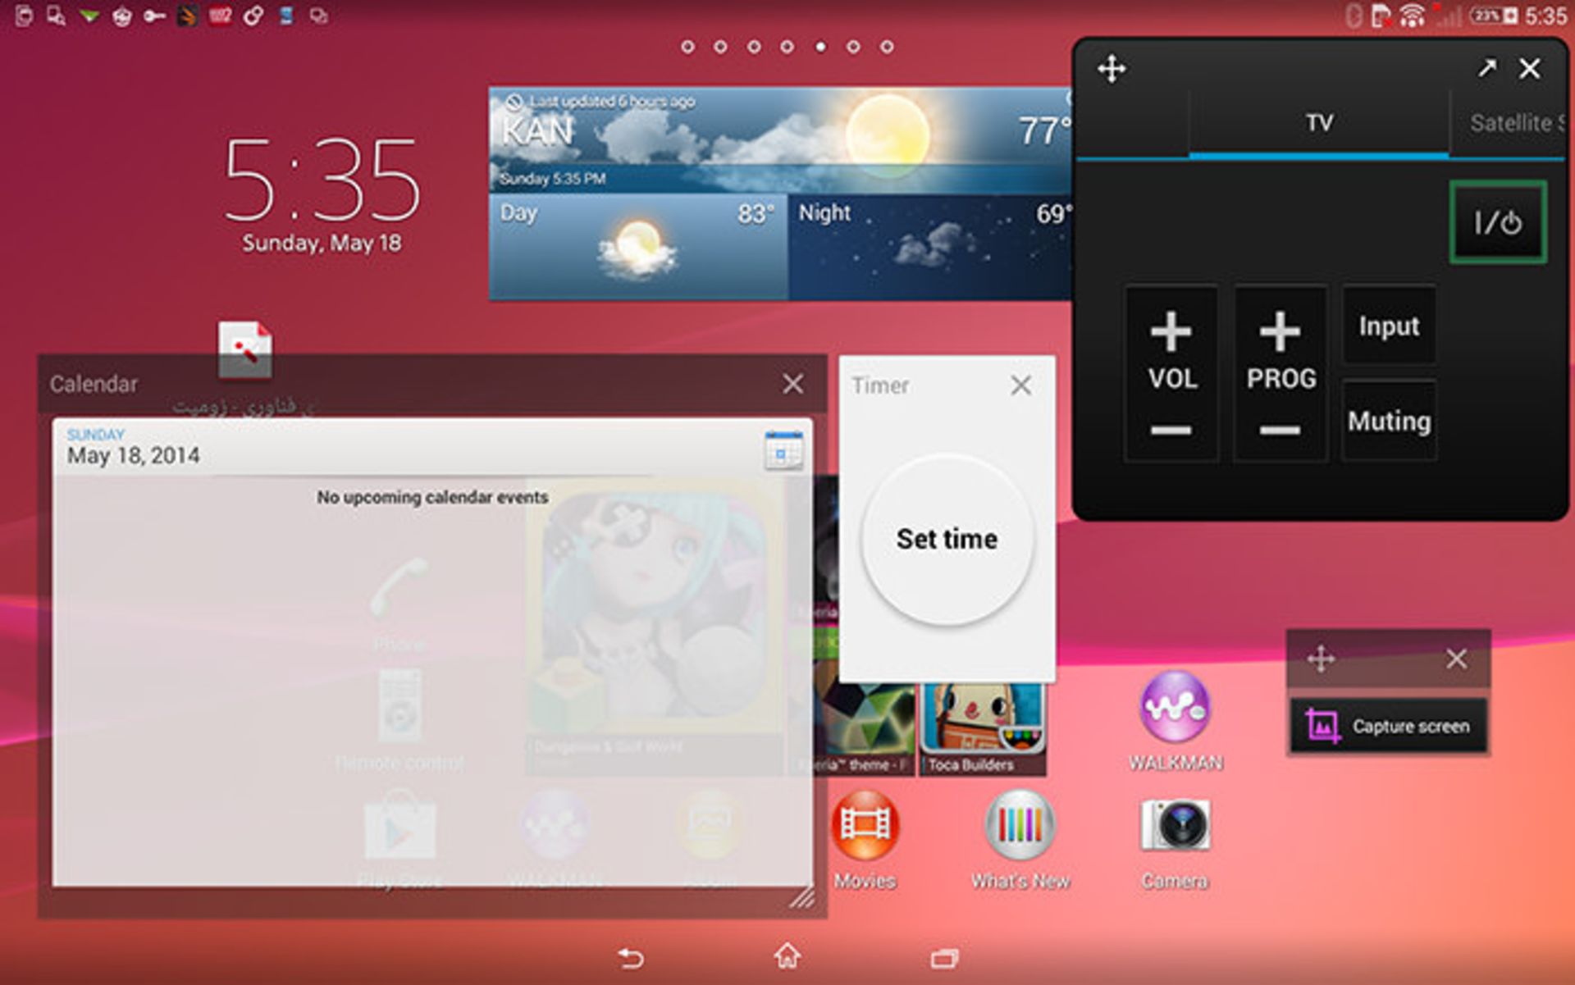Screen dimensions: 1575x985
Task: Tap the Toca Builders thumbnail
Action: pos(981,722)
